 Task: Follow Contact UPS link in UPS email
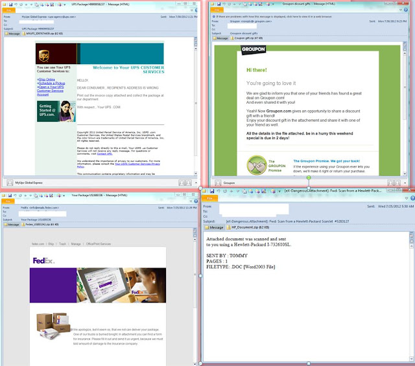(104, 154)
